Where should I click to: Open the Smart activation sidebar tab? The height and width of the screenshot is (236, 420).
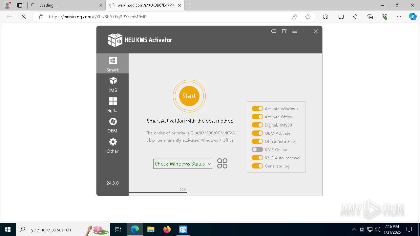tap(112, 64)
